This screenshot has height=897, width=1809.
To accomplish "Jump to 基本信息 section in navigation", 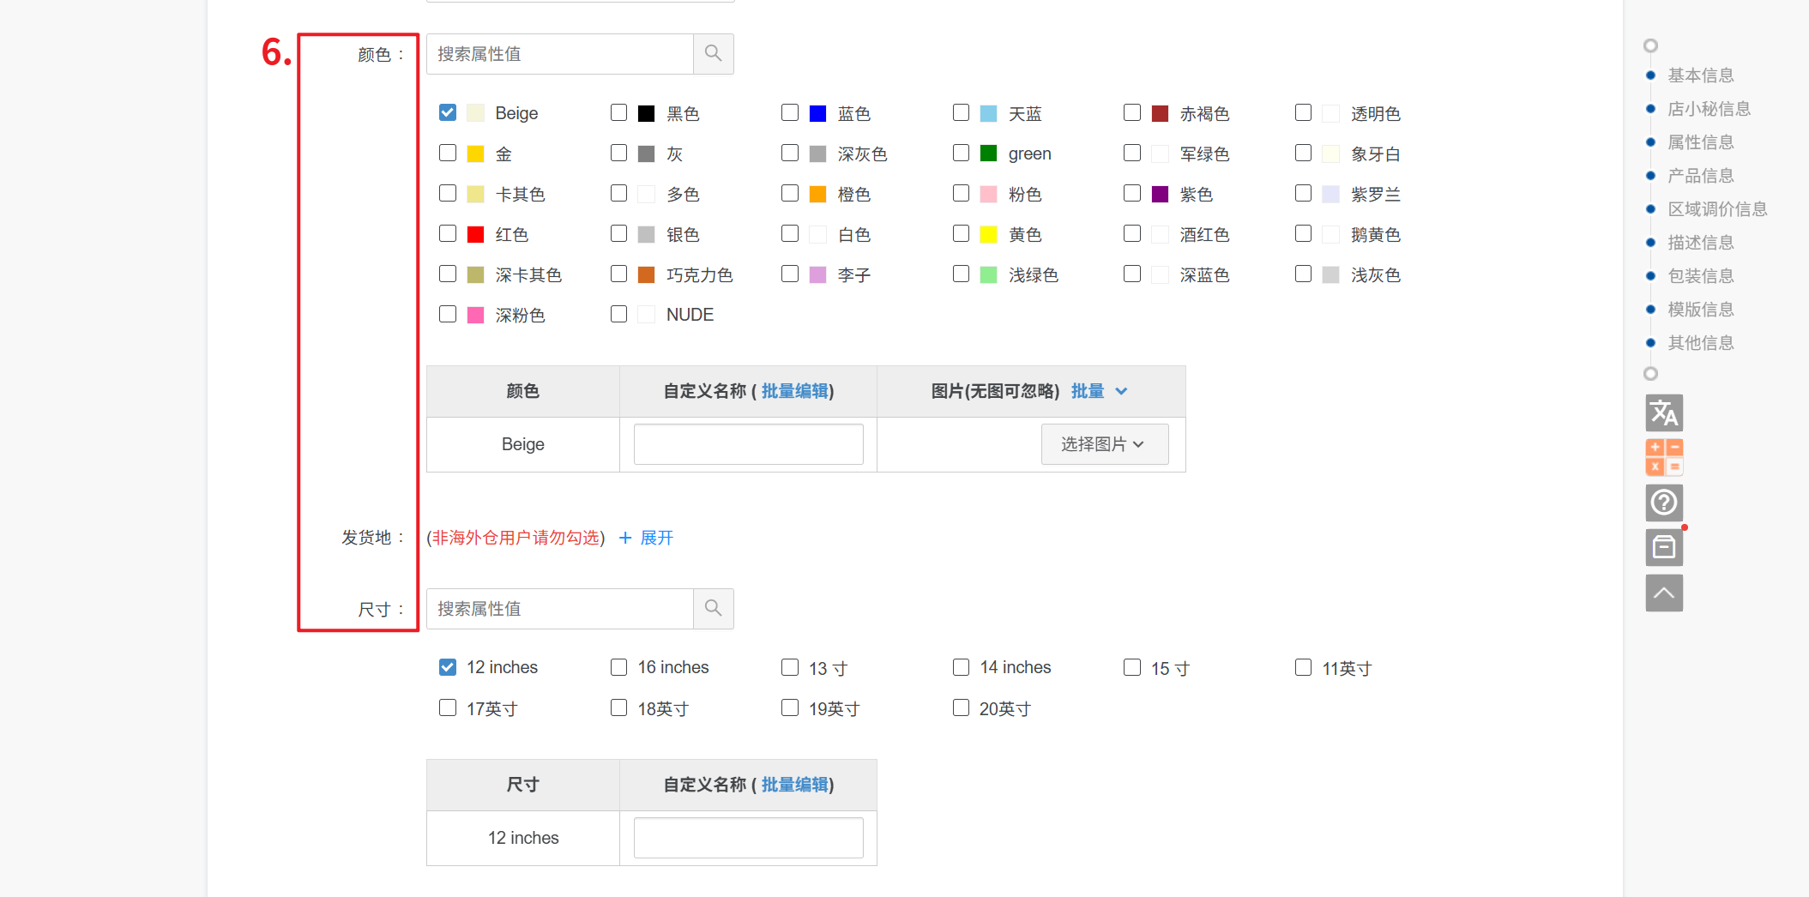I will [1700, 75].
